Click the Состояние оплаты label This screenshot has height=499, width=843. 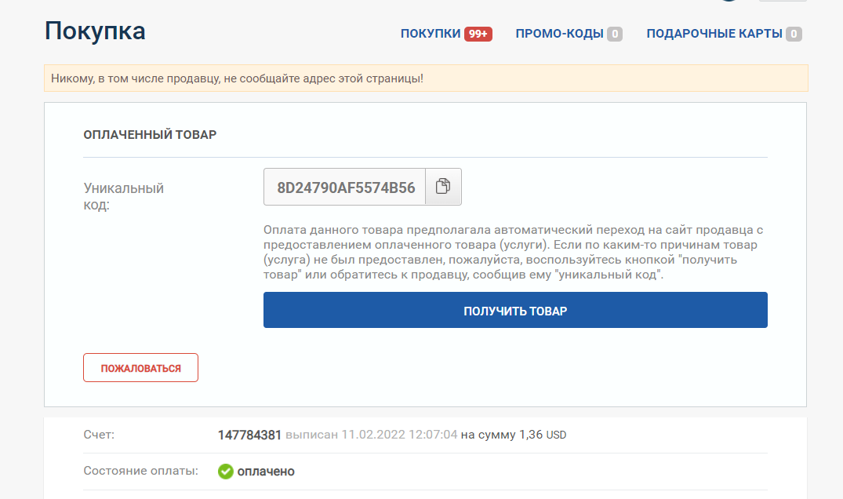[140, 472]
